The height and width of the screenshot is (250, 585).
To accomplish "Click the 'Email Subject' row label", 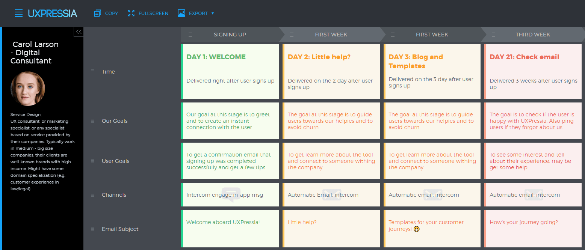I will click(120, 229).
